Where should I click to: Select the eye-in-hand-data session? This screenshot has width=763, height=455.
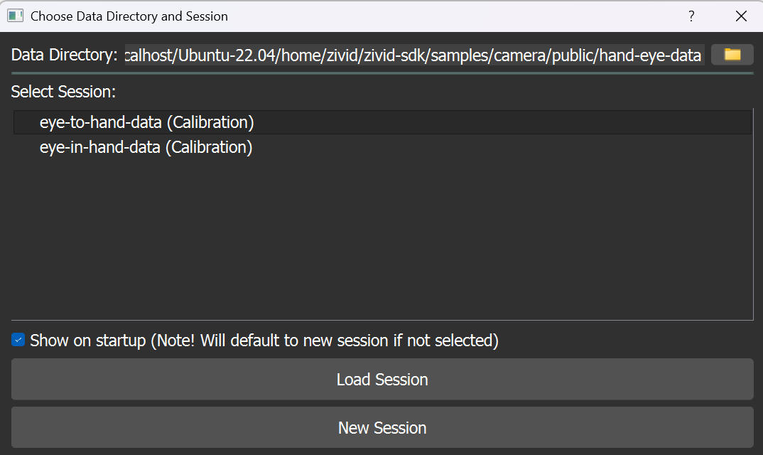point(99,147)
